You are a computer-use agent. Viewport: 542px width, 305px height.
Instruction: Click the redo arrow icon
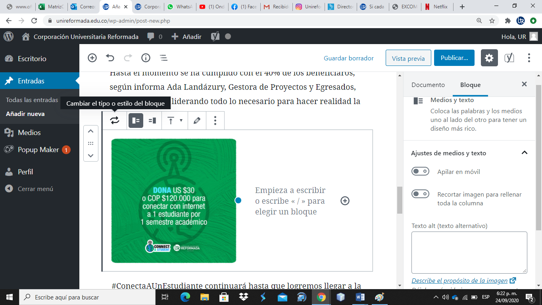pyautogui.click(x=128, y=58)
